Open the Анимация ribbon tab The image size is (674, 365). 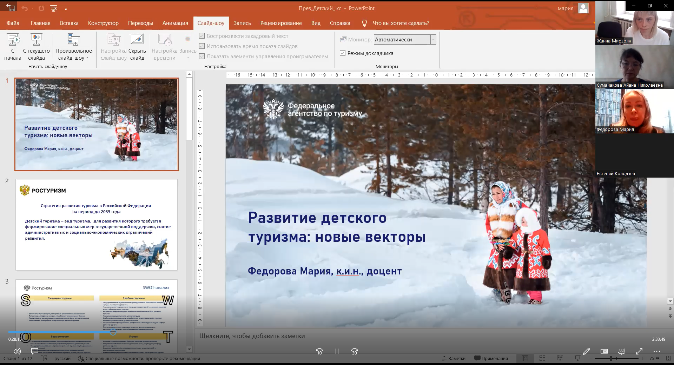[175, 23]
